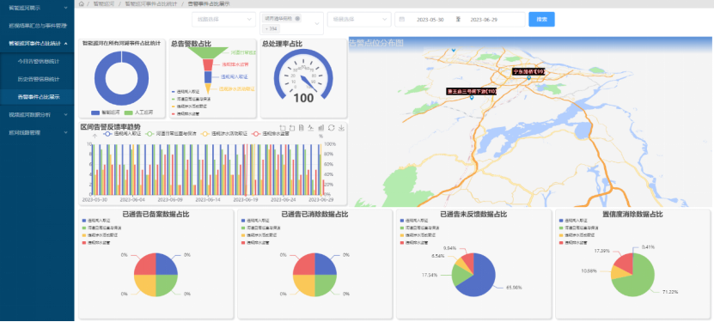Click the 10.98% label on rightmost pie chart
This screenshot has height=322, width=714.
tap(589, 271)
